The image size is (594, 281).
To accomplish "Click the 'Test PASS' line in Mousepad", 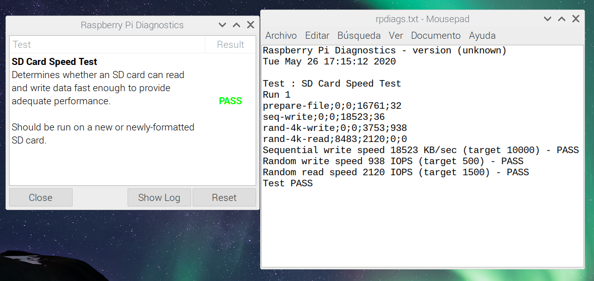I will click(288, 183).
